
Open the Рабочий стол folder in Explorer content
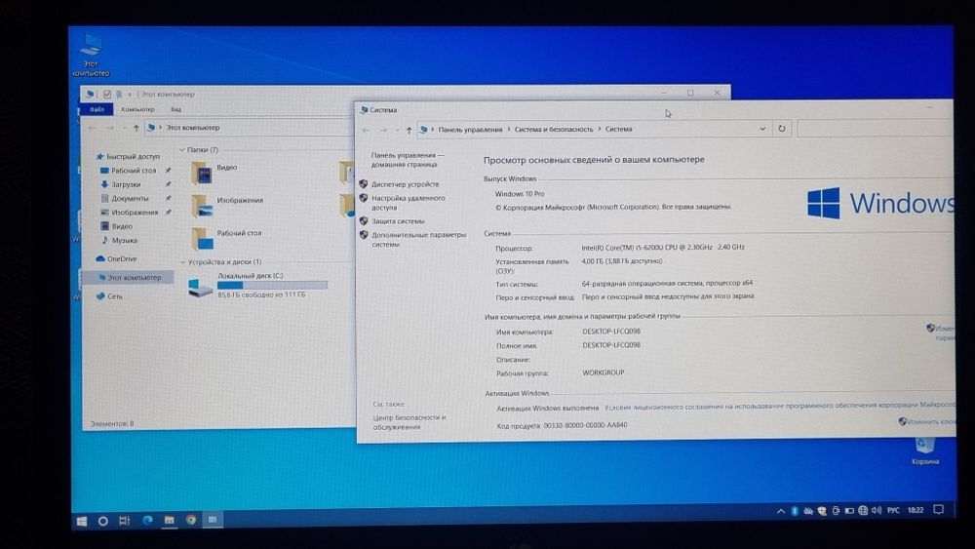[x=226, y=239]
